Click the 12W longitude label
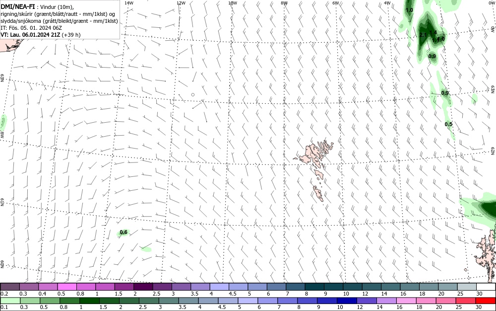This screenshot has height=311, width=496. [181, 3]
